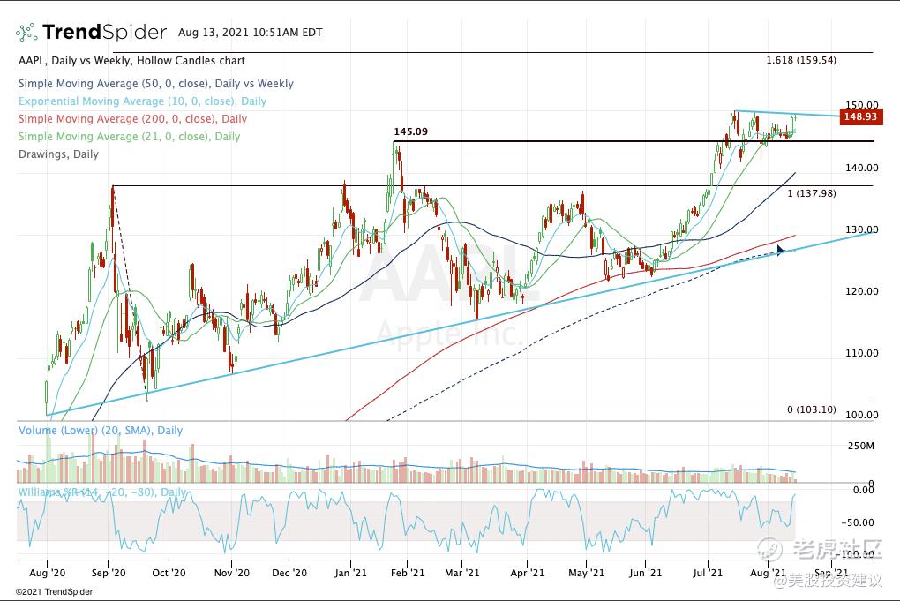This screenshot has width=900, height=601.
Task: Click the '1 (137.98)' Fibonacci level label
Action: 812,193
